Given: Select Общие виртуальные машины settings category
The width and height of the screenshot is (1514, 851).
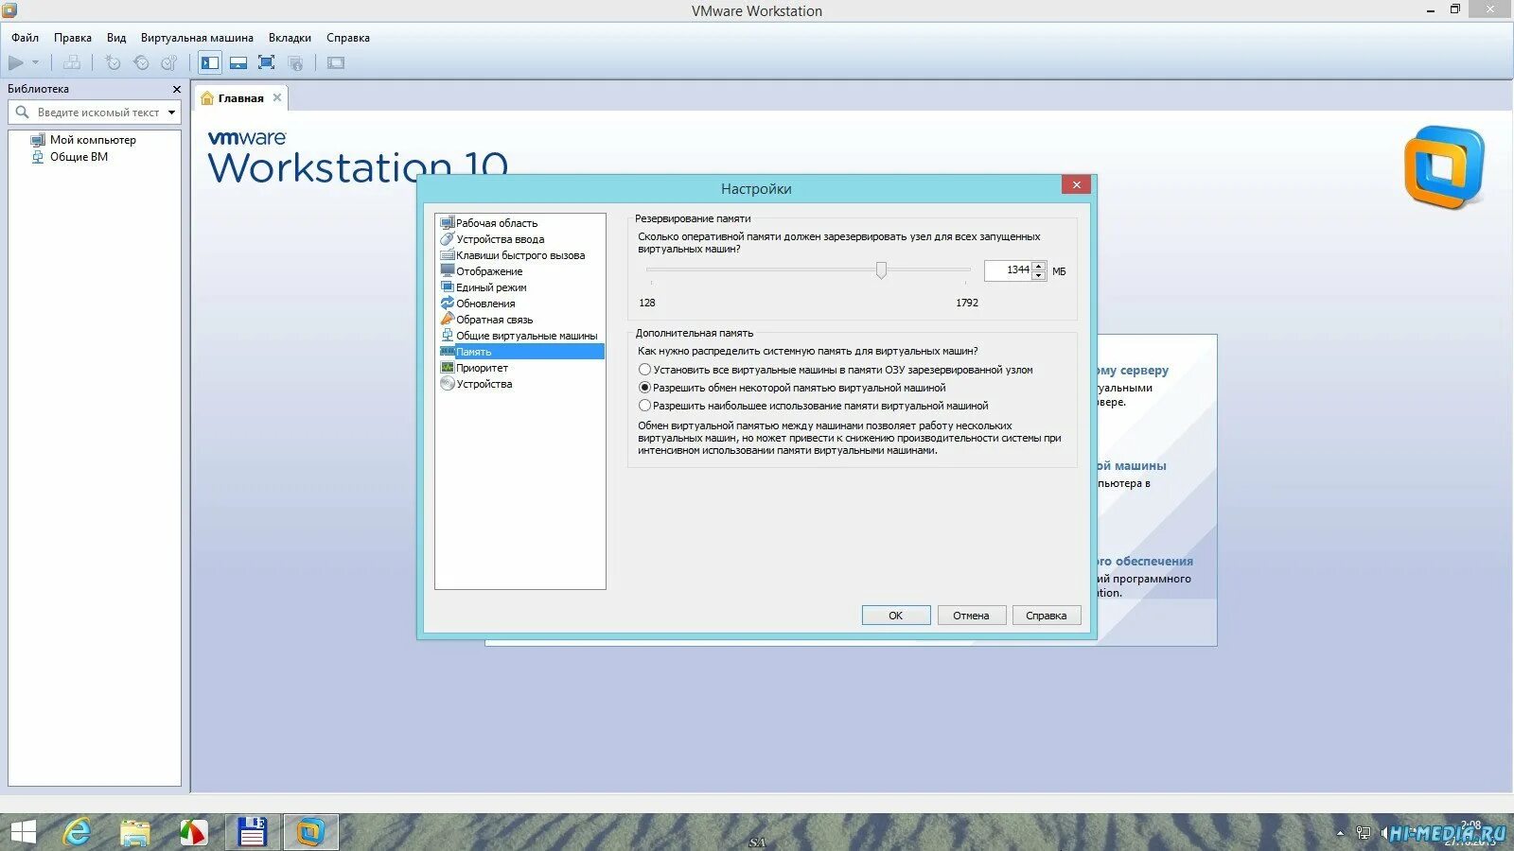Looking at the screenshot, I should point(526,336).
